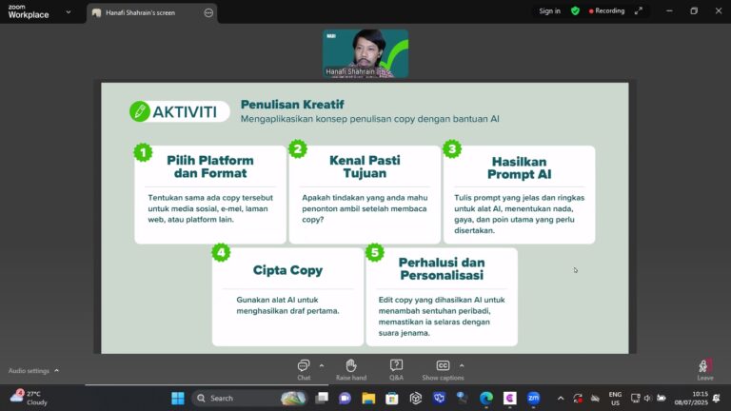Click the Sign in button
This screenshot has height=411, width=731.
pyautogui.click(x=549, y=11)
